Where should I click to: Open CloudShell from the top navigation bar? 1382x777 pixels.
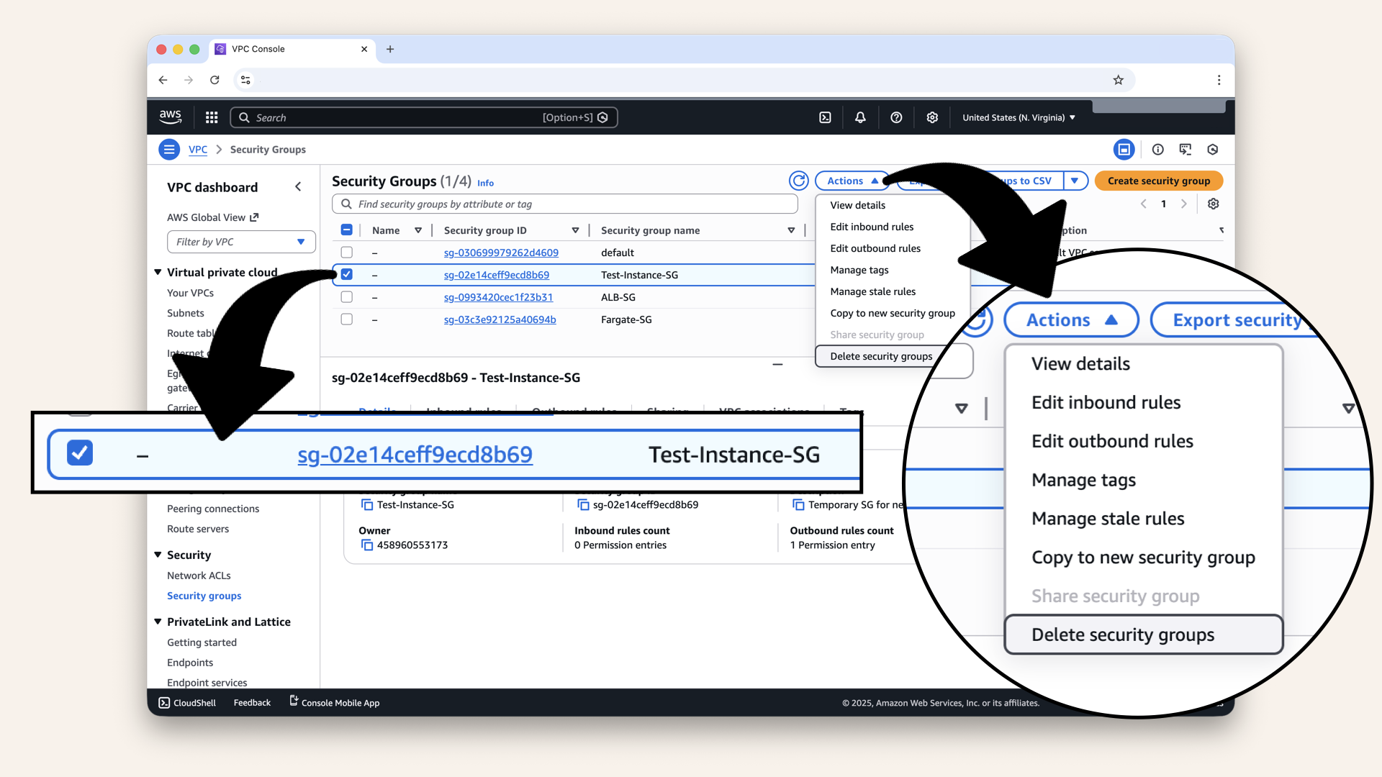(825, 117)
